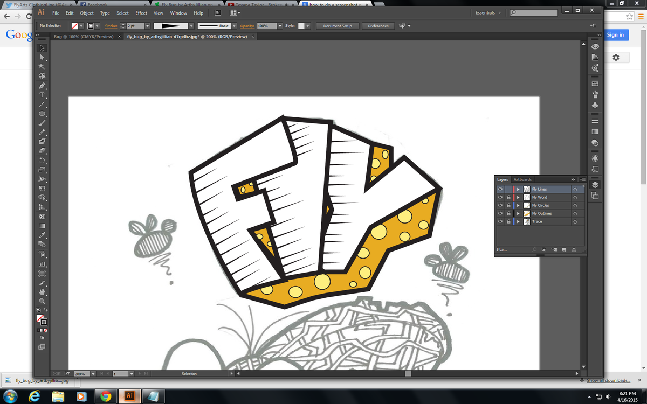Unlock the Fly Outlines layer
The width and height of the screenshot is (647, 404).
pyautogui.click(x=508, y=214)
